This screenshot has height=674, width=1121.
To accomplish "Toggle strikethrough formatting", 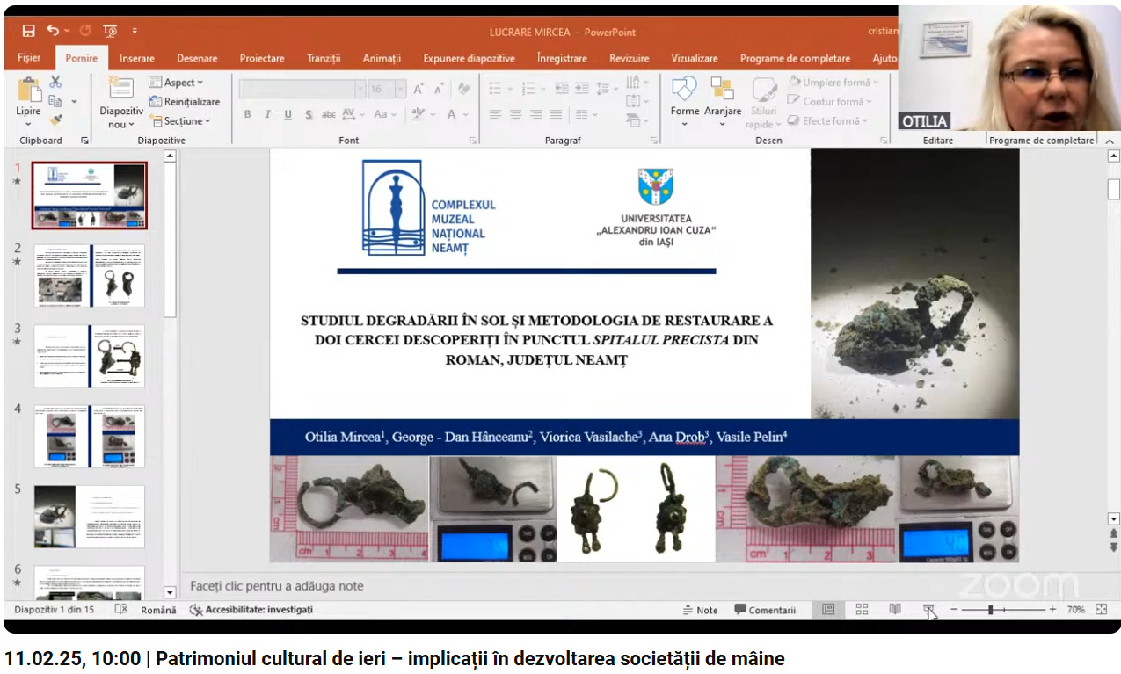I will point(329,114).
